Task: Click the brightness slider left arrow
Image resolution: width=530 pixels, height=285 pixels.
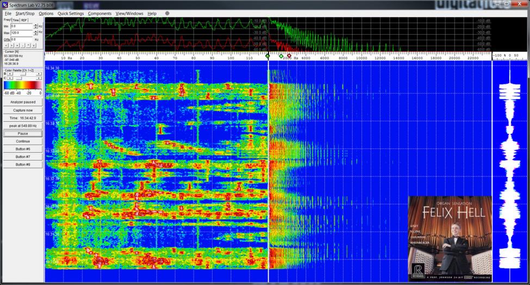Action: pyautogui.click(x=8, y=74)
